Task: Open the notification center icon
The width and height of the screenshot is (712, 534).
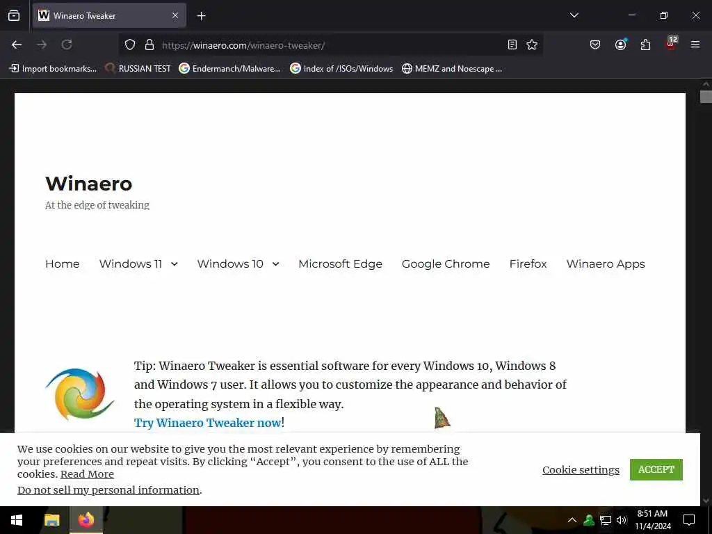Action: pyautogui.click(x=689, y=520)
